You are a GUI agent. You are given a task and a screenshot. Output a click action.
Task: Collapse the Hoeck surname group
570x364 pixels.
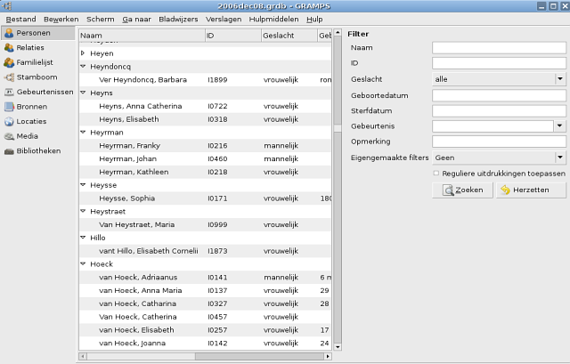tap(83, 264)
